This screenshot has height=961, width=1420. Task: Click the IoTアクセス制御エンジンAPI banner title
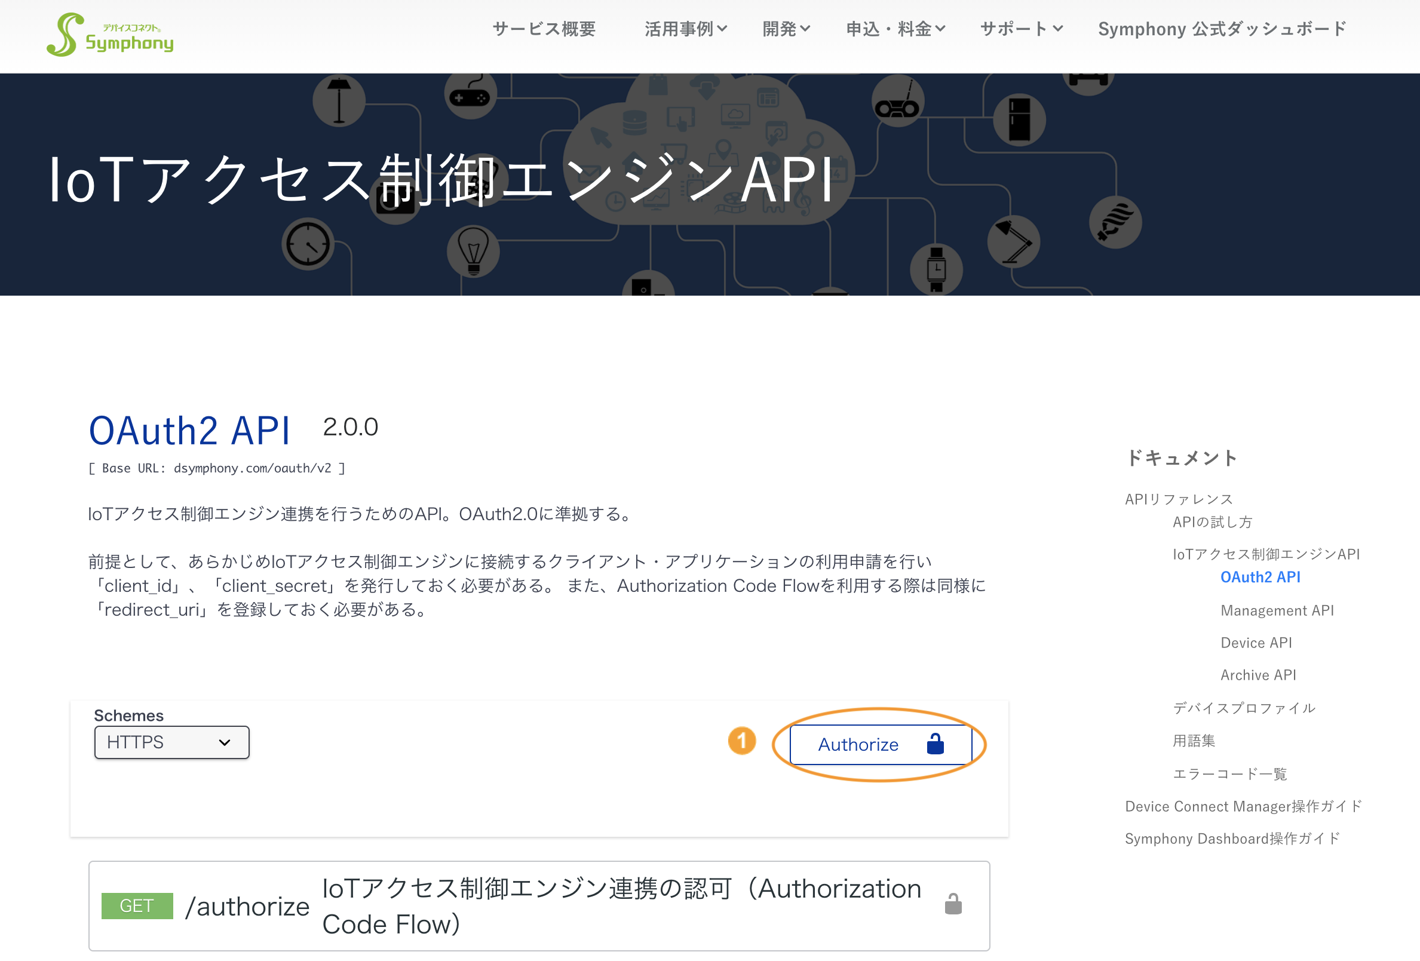[440, 180]
